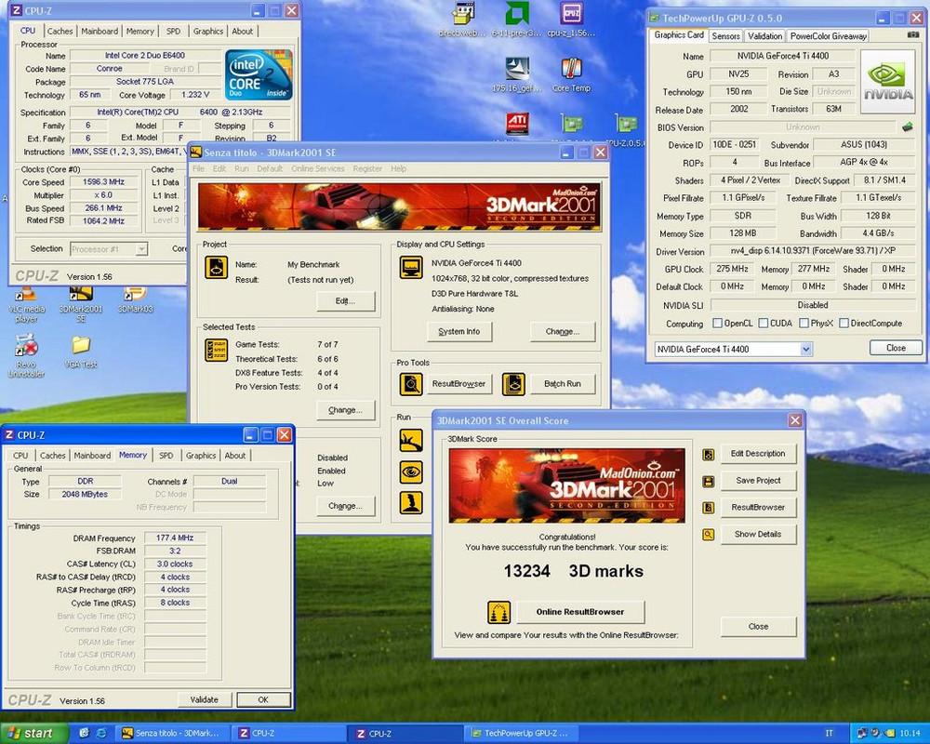
Task: Switch to the Sensors tab in GPU-Z
Action: [725, 36]
